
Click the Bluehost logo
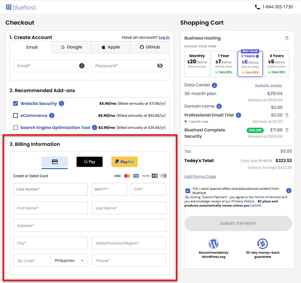click(21, 7)
